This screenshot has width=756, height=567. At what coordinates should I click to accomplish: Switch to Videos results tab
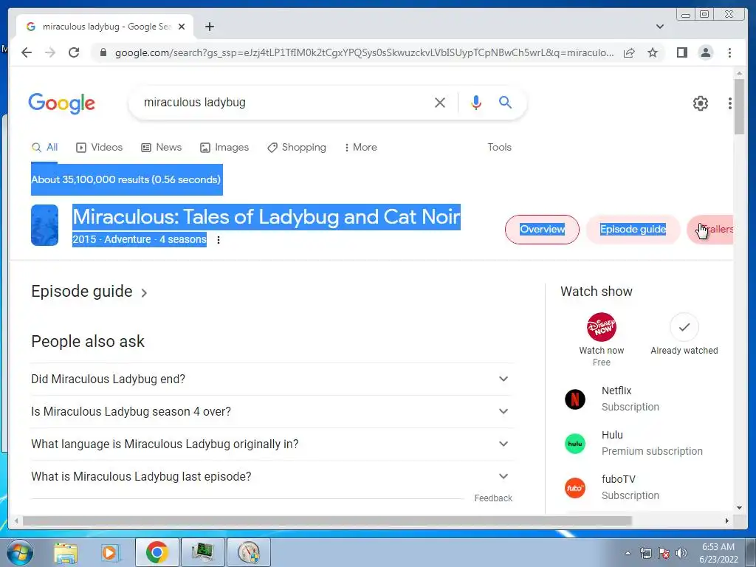pyautogui.click(x=100, y=148)
